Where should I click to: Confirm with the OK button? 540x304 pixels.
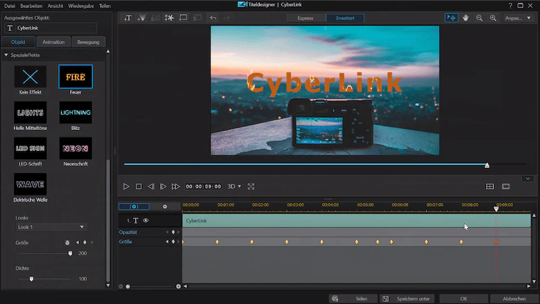click(x=464, y=299)
